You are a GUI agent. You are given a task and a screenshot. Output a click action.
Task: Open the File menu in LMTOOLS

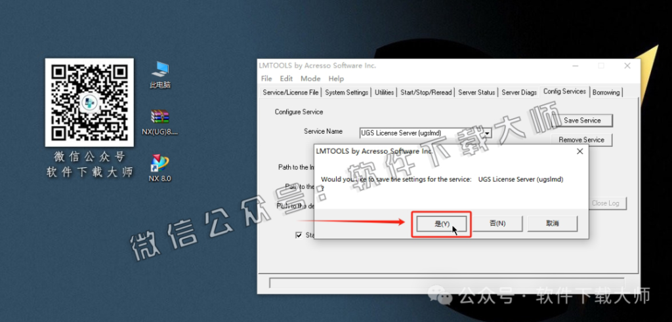266,79
